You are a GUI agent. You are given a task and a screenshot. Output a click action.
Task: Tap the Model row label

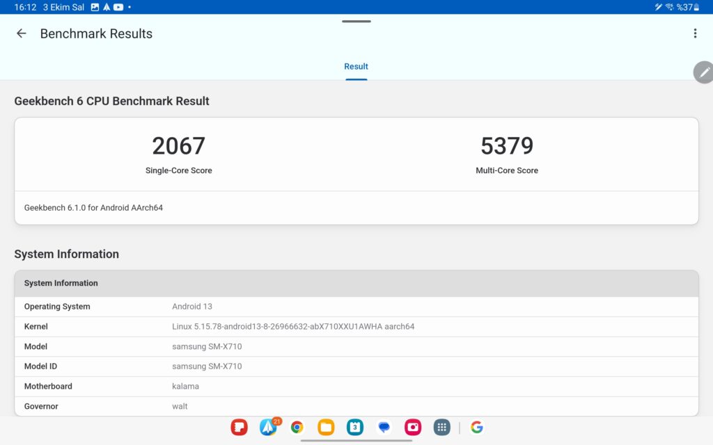click(36, 346)
